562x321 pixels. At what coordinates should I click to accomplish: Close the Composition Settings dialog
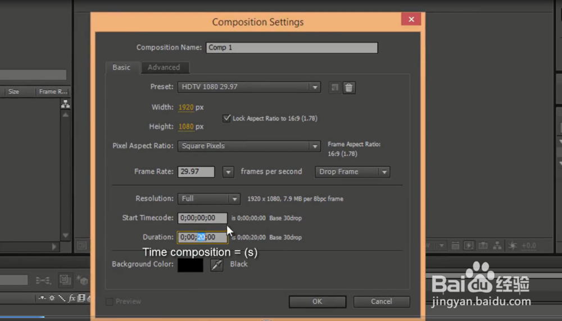[411, 19]
